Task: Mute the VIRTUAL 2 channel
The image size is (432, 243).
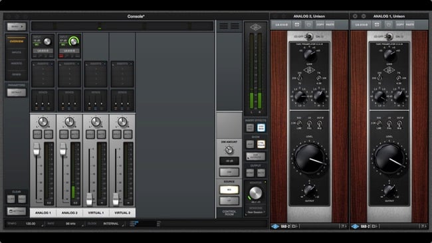Action: [x=128, y=134]
